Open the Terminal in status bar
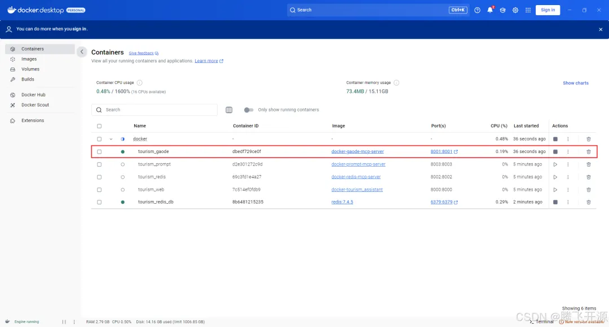This screenshot has height=327, width=609. [x=541, y=322]
